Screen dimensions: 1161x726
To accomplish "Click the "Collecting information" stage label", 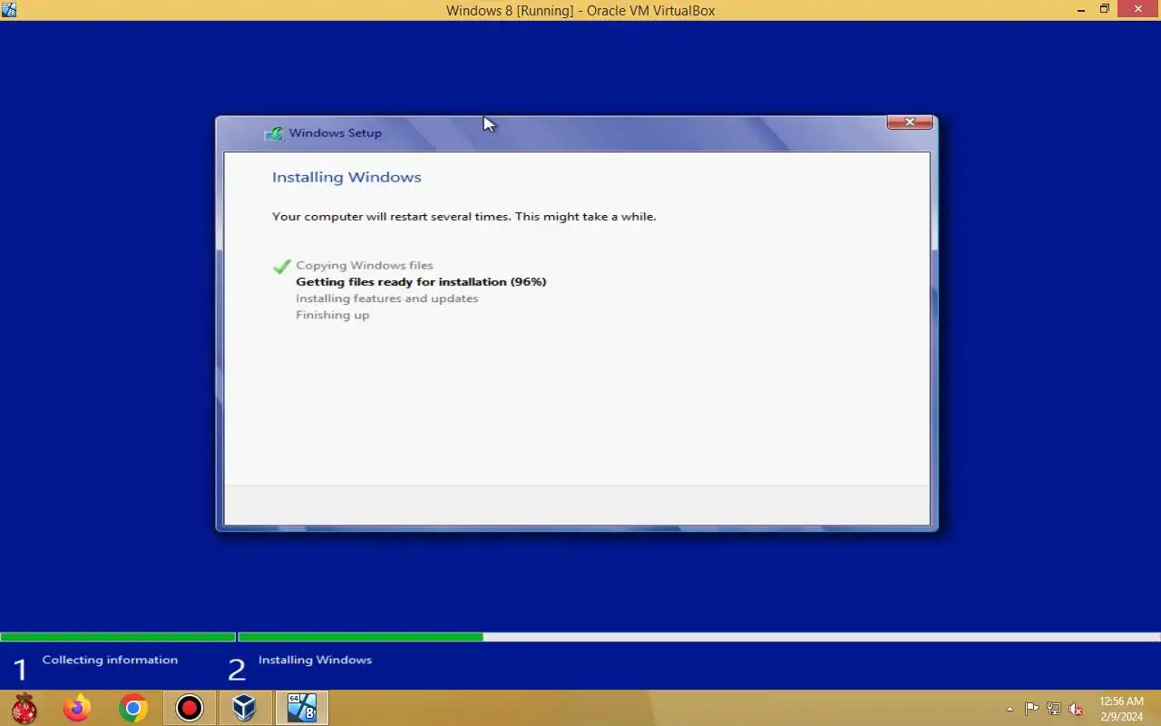I will point(110,660).
